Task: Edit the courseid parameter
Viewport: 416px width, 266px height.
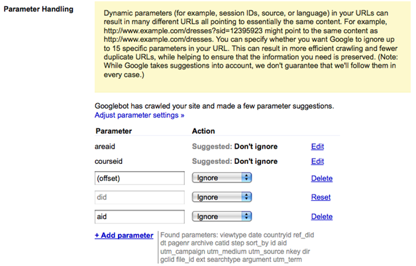Action: point(317,161)
